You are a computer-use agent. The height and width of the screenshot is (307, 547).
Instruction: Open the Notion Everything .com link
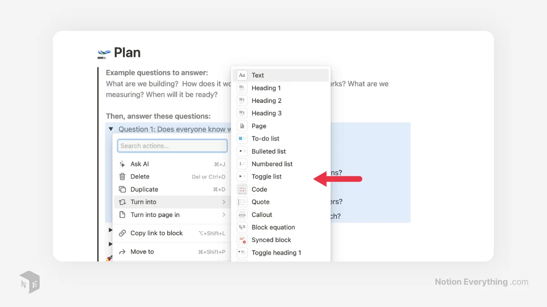tap(481, 282)
